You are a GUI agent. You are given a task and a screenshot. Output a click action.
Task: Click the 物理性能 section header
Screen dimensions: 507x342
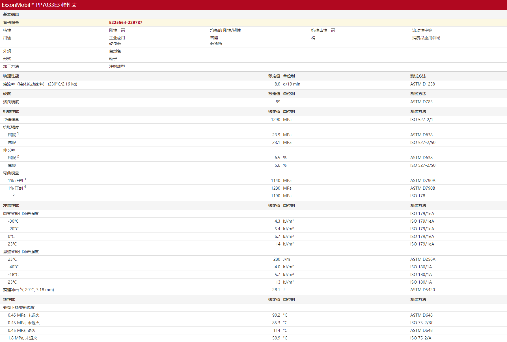[x=11, y=76]
